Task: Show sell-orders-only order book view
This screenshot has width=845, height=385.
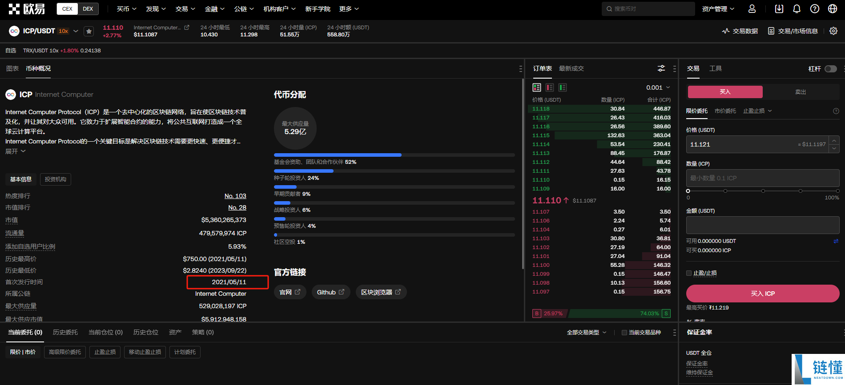Action: (x=550, y=87)
